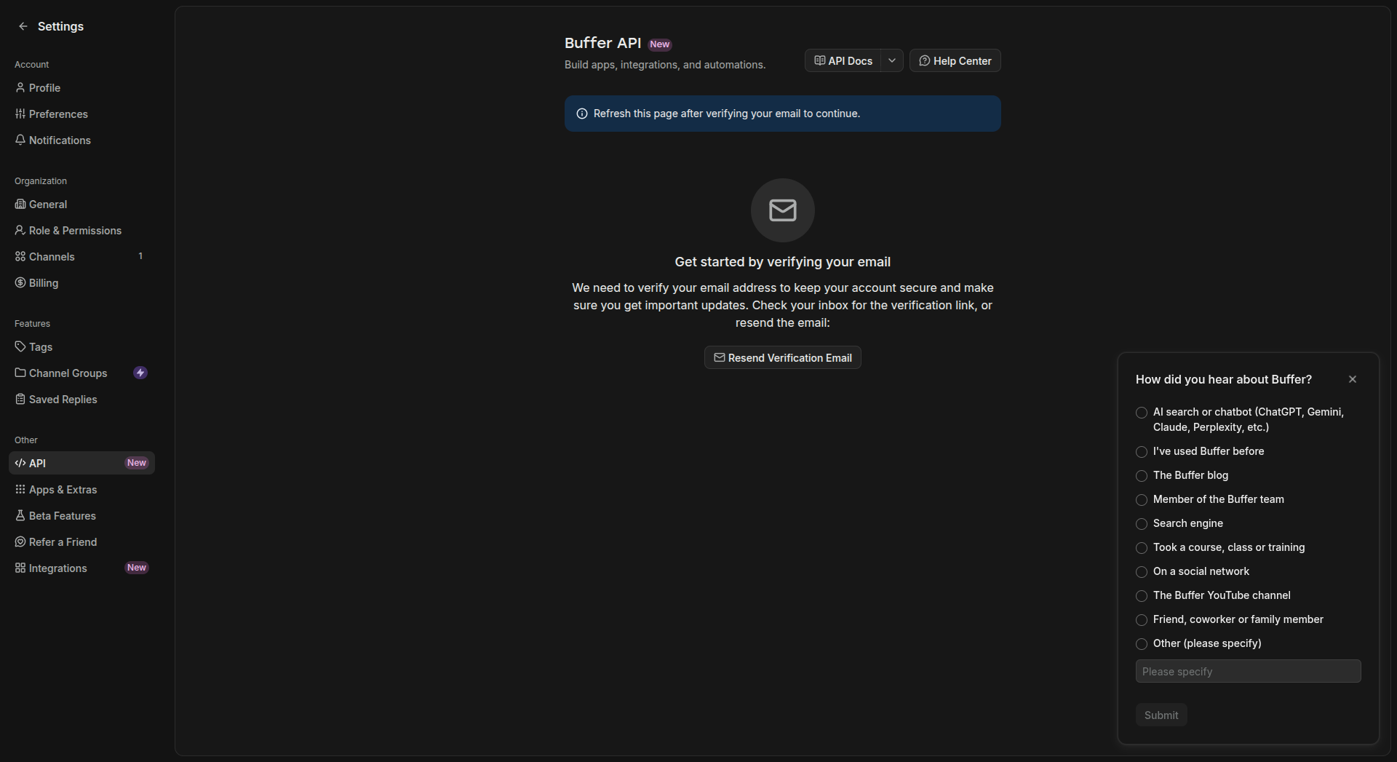Open Role & Permissions page
Viewport: 1397px width, 762px height.
pos(81,230)
